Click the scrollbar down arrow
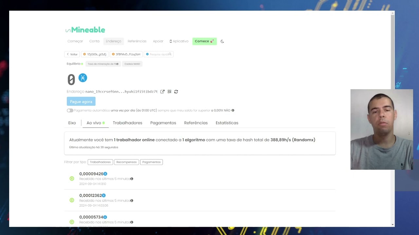This screenshot has width=419, height=235. click(392, 225)
